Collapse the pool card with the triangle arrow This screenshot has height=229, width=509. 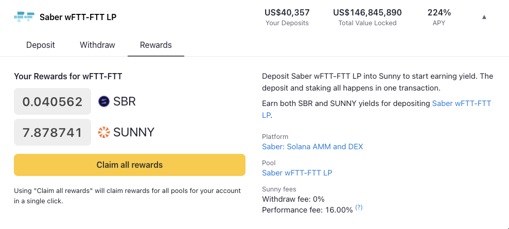484,17
